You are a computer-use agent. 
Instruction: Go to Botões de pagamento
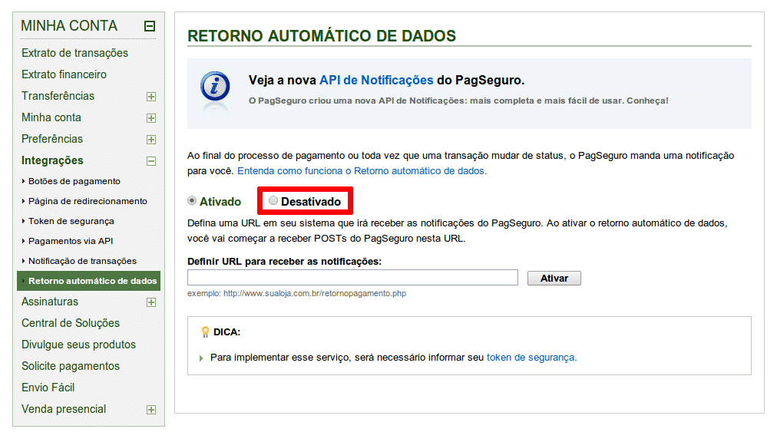(74, 181)
